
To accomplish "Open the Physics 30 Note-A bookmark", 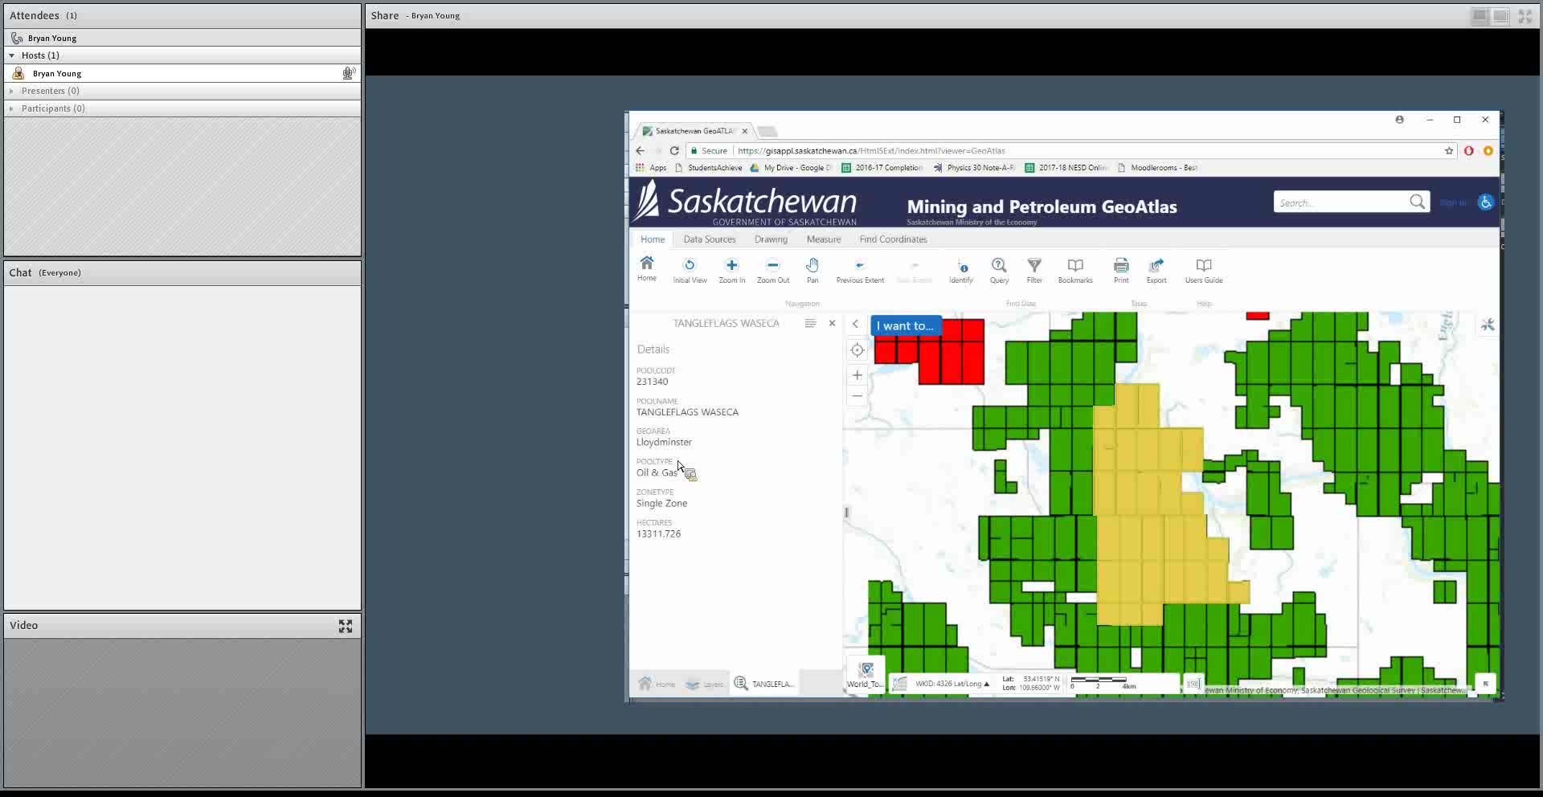I will click(973, 168).
